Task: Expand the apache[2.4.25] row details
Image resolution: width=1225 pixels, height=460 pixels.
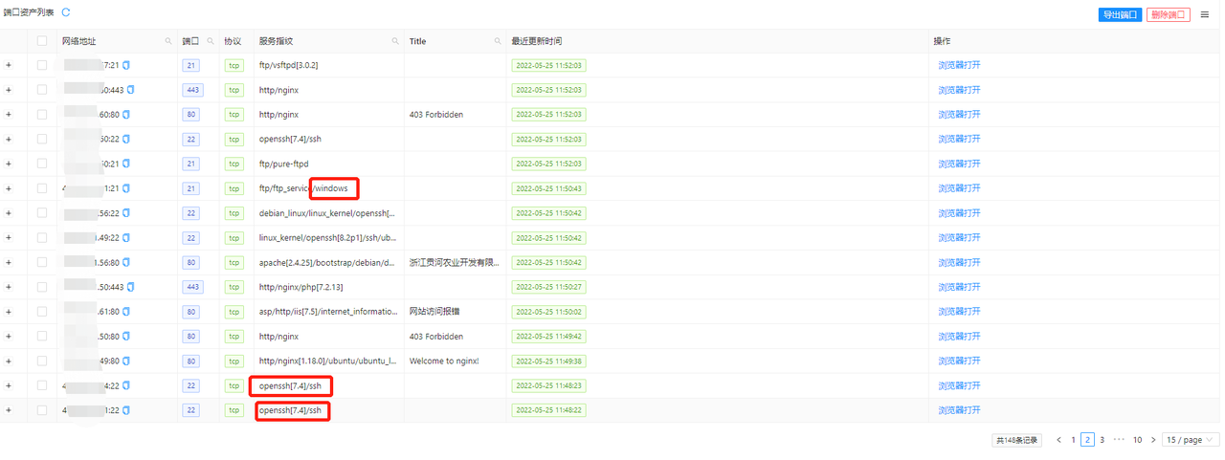Action: click(9, 262)
